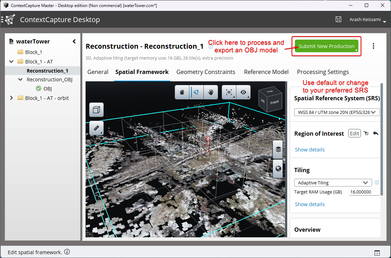Click the globe basemap icon
The image size is (391, 258).
pos(278,169)
